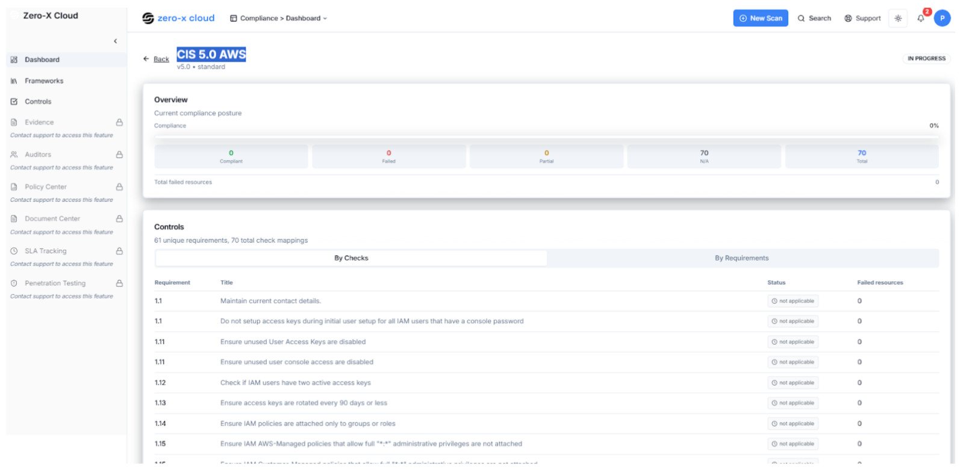Click not applicable badge in row 1.14
Viewport: 972px width, 470px height.
point(793,424)
